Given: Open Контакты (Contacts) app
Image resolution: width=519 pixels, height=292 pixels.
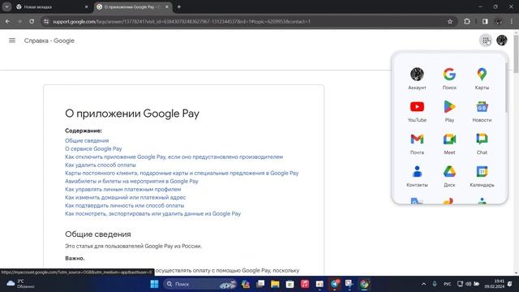Looking at the screenshot, I should pyautogui.click(x=417, y=176).
